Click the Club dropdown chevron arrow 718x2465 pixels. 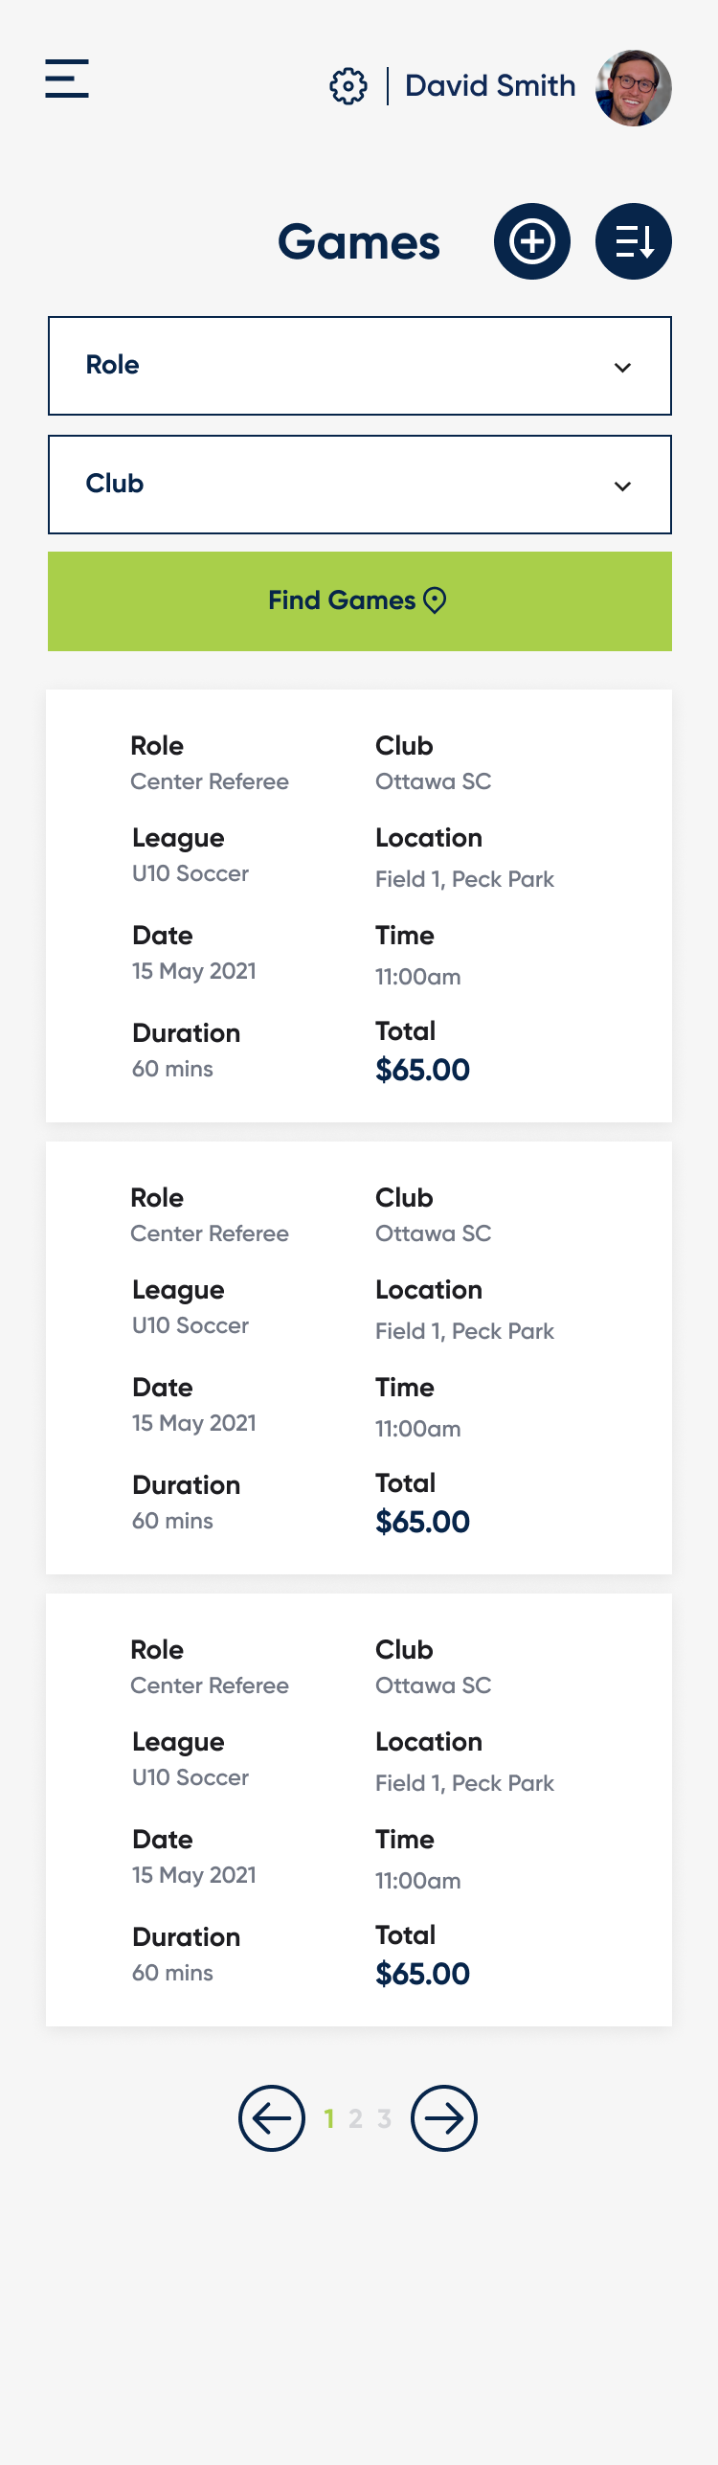coord(622,486)
